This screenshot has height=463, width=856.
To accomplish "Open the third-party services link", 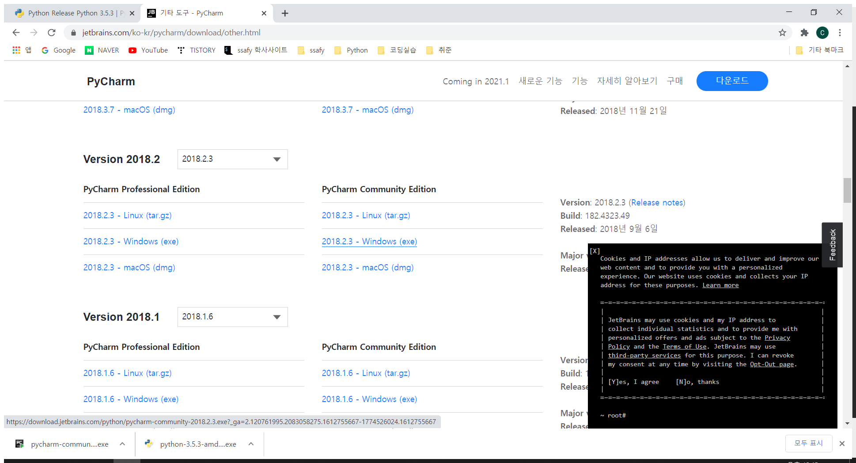I will tap(644, 355).
